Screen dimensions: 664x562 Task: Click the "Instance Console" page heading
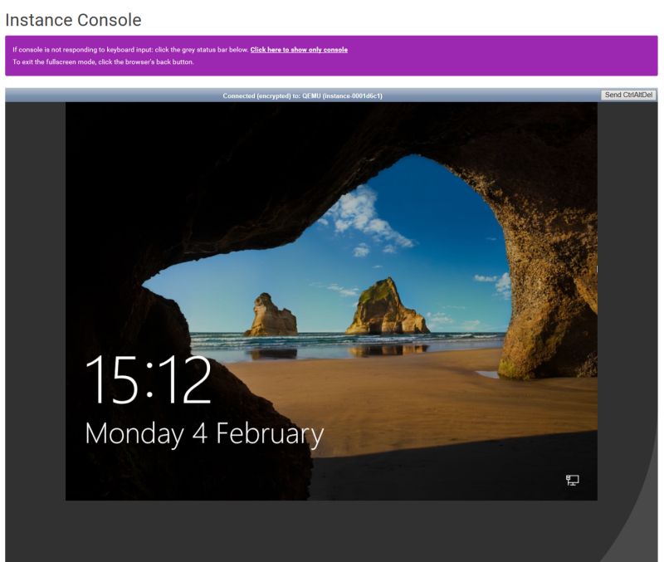(x=72, y=19)
